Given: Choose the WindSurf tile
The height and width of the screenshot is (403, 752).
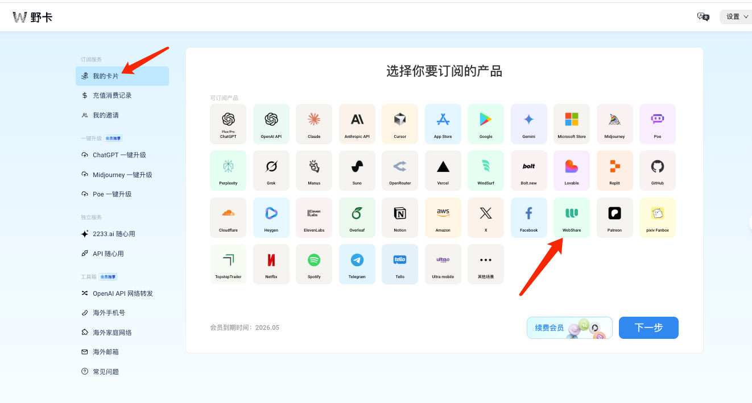Looking at the screenshot, I should (x=486, y=170).
